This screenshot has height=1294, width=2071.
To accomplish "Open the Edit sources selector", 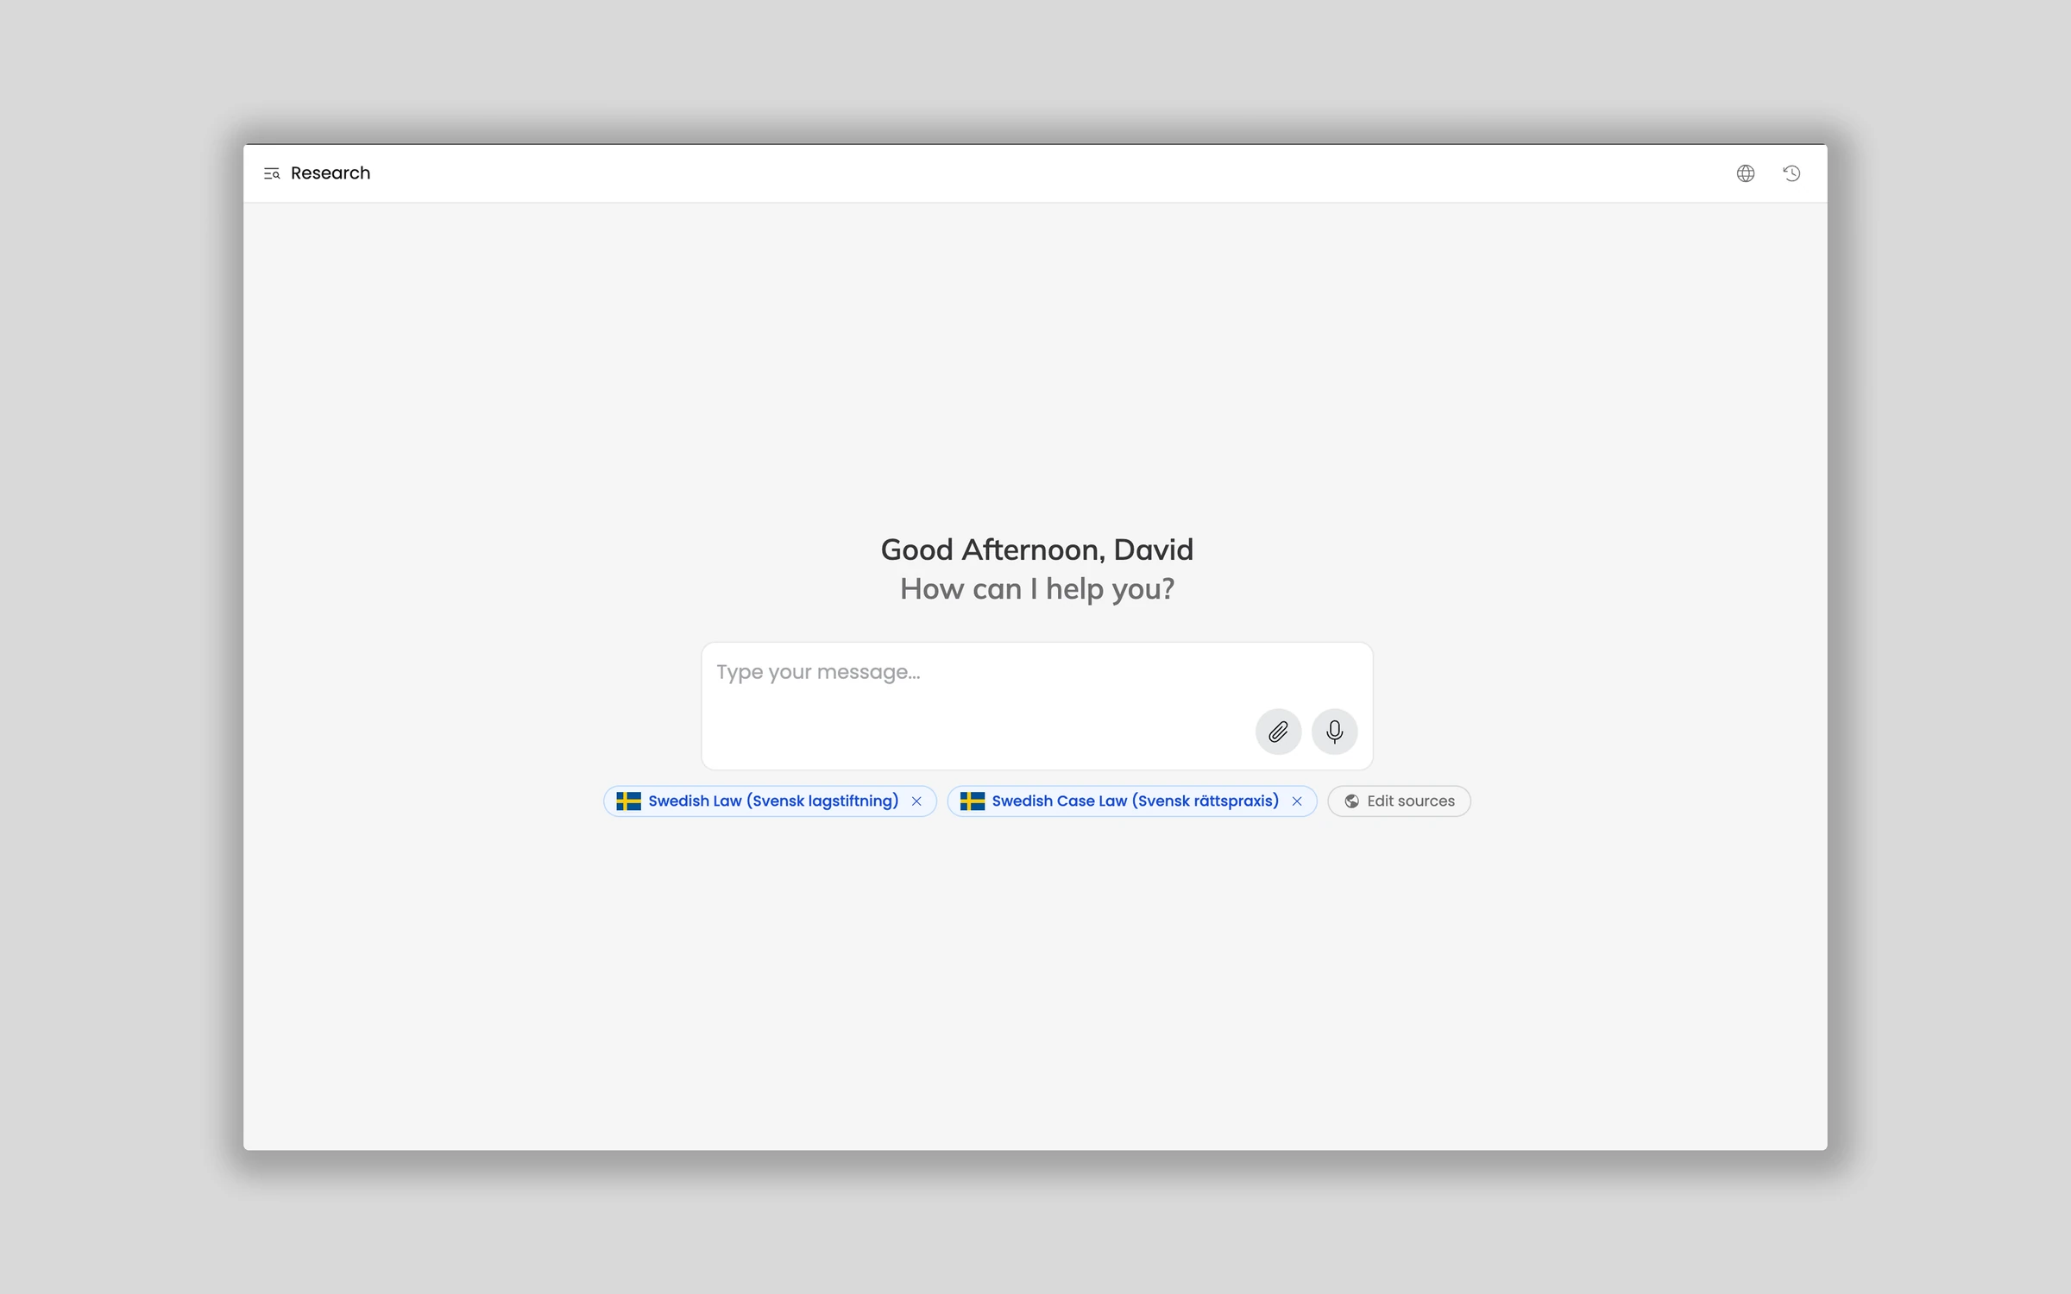I will pos(1410,801).
